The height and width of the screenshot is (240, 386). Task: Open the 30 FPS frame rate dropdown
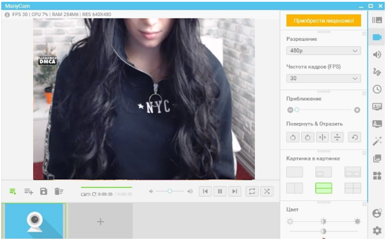pyautogui.click(x=323, y=79)
